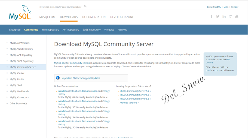
Task: Open the MySQL LinkedIn icon
Action: coord(224,16)
